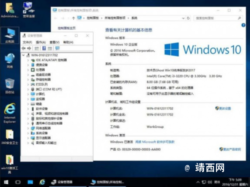Click Forward arrow in Device Manager toolbar
Viewport: 250px width, 187px height.
29,48
